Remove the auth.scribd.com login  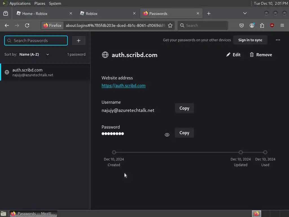261,55
